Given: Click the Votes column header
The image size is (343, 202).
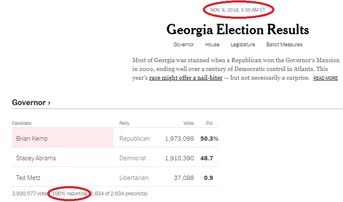Looking at the screenshot, I should tap(189, 123).
